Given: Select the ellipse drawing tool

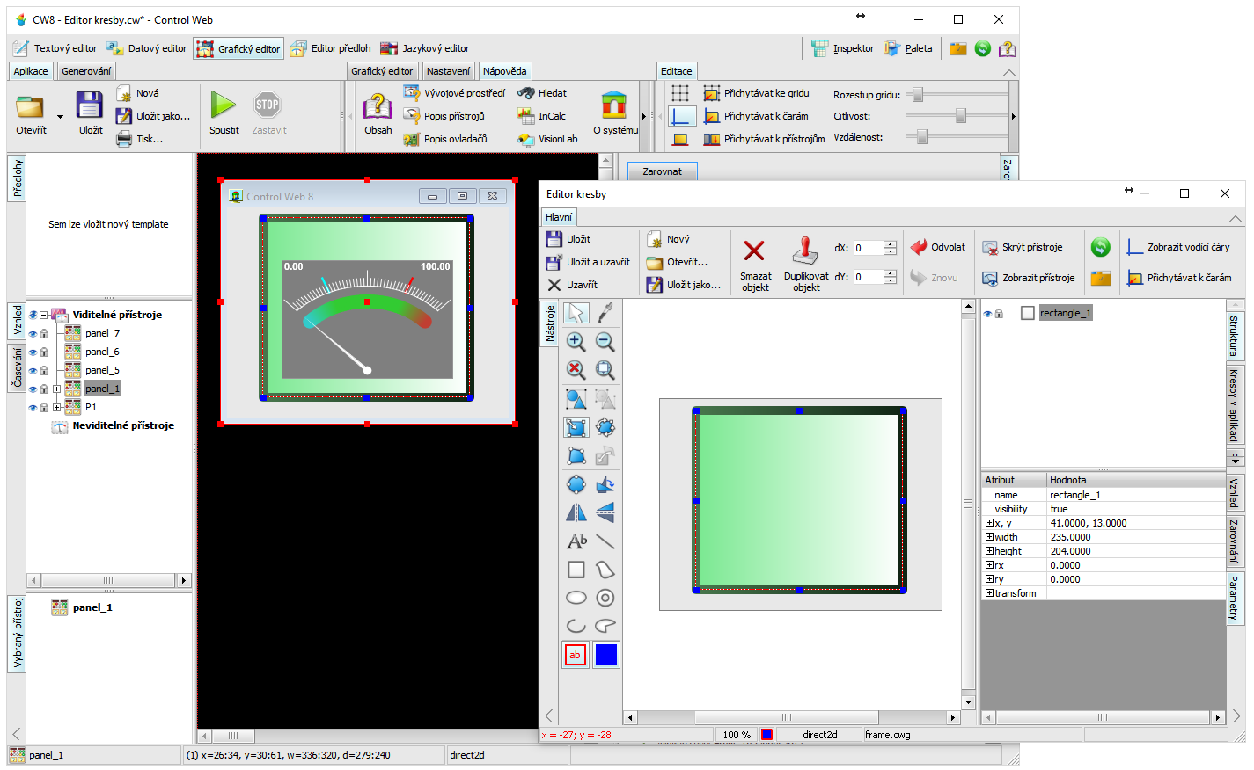Looking at the screenshot, I should pyautogui.click(x=576, y=598).
